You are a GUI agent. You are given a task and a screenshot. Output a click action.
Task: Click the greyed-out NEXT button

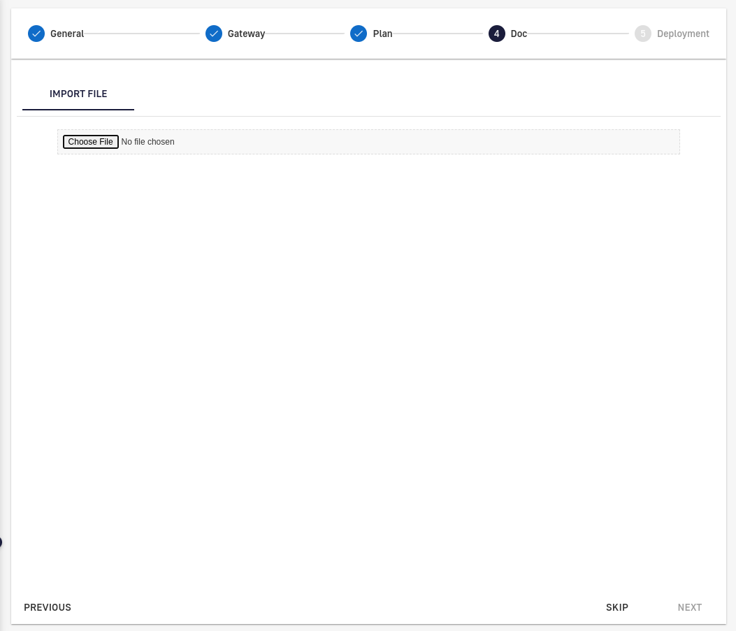tap(689, 607)
